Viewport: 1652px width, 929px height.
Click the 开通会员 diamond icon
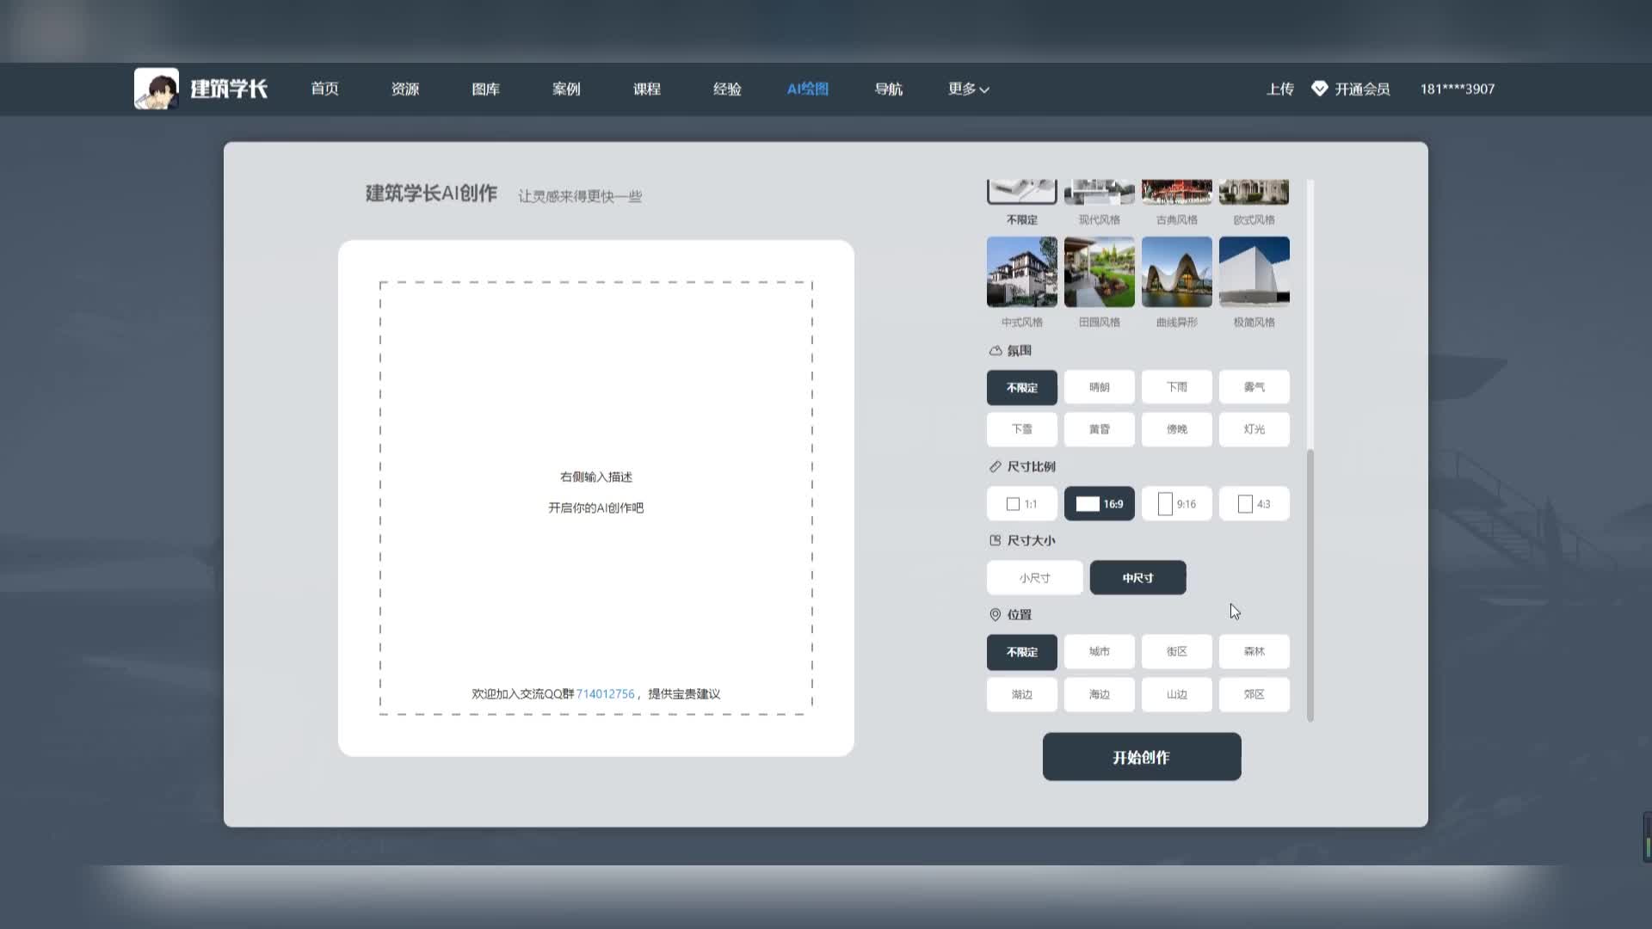tap(1319, 89)
